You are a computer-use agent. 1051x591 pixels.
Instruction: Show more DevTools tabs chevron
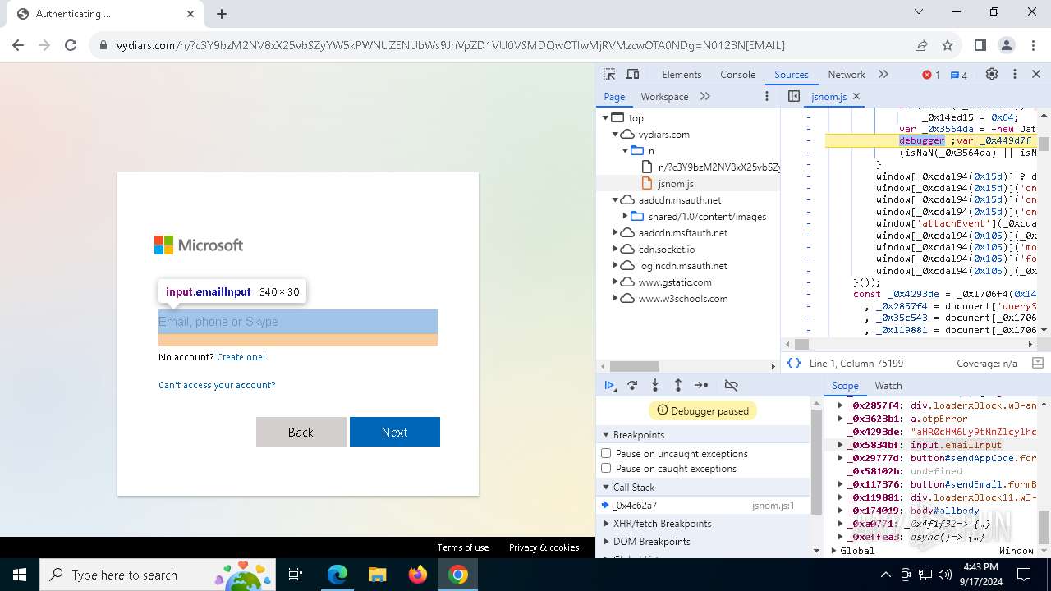coord(883,75)
